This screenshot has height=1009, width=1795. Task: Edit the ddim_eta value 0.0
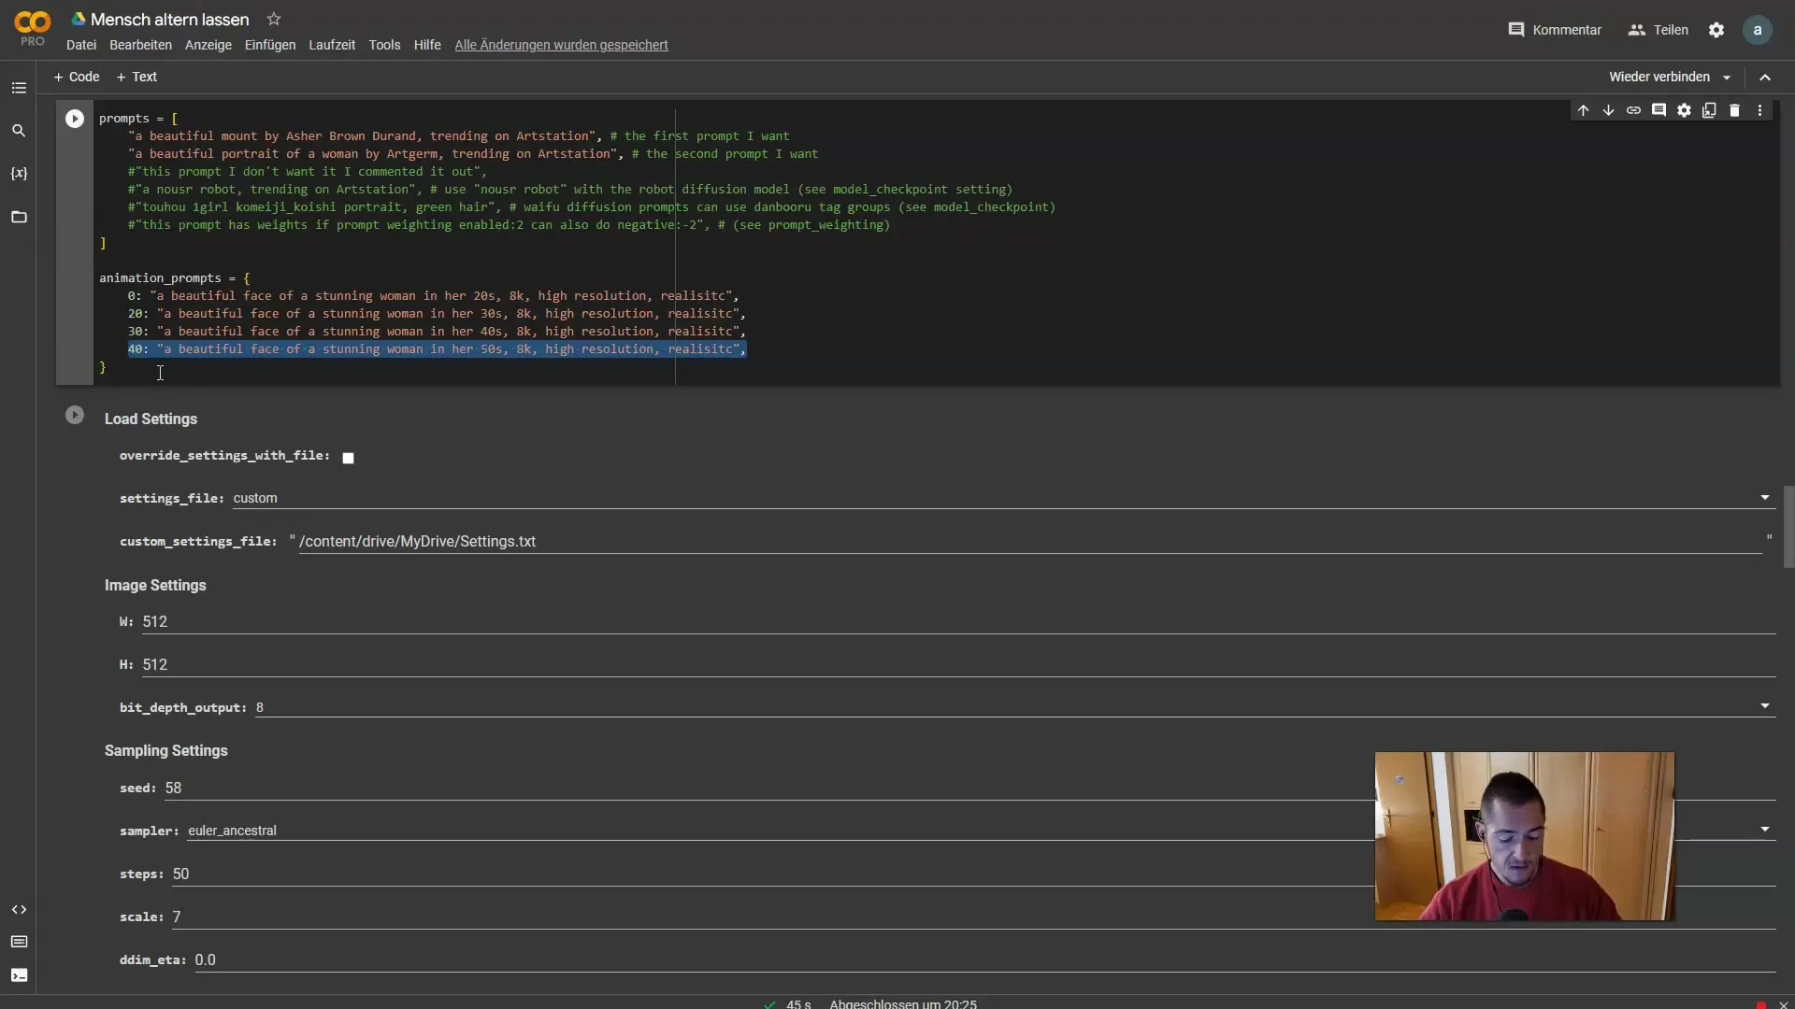tap(985, 960)
